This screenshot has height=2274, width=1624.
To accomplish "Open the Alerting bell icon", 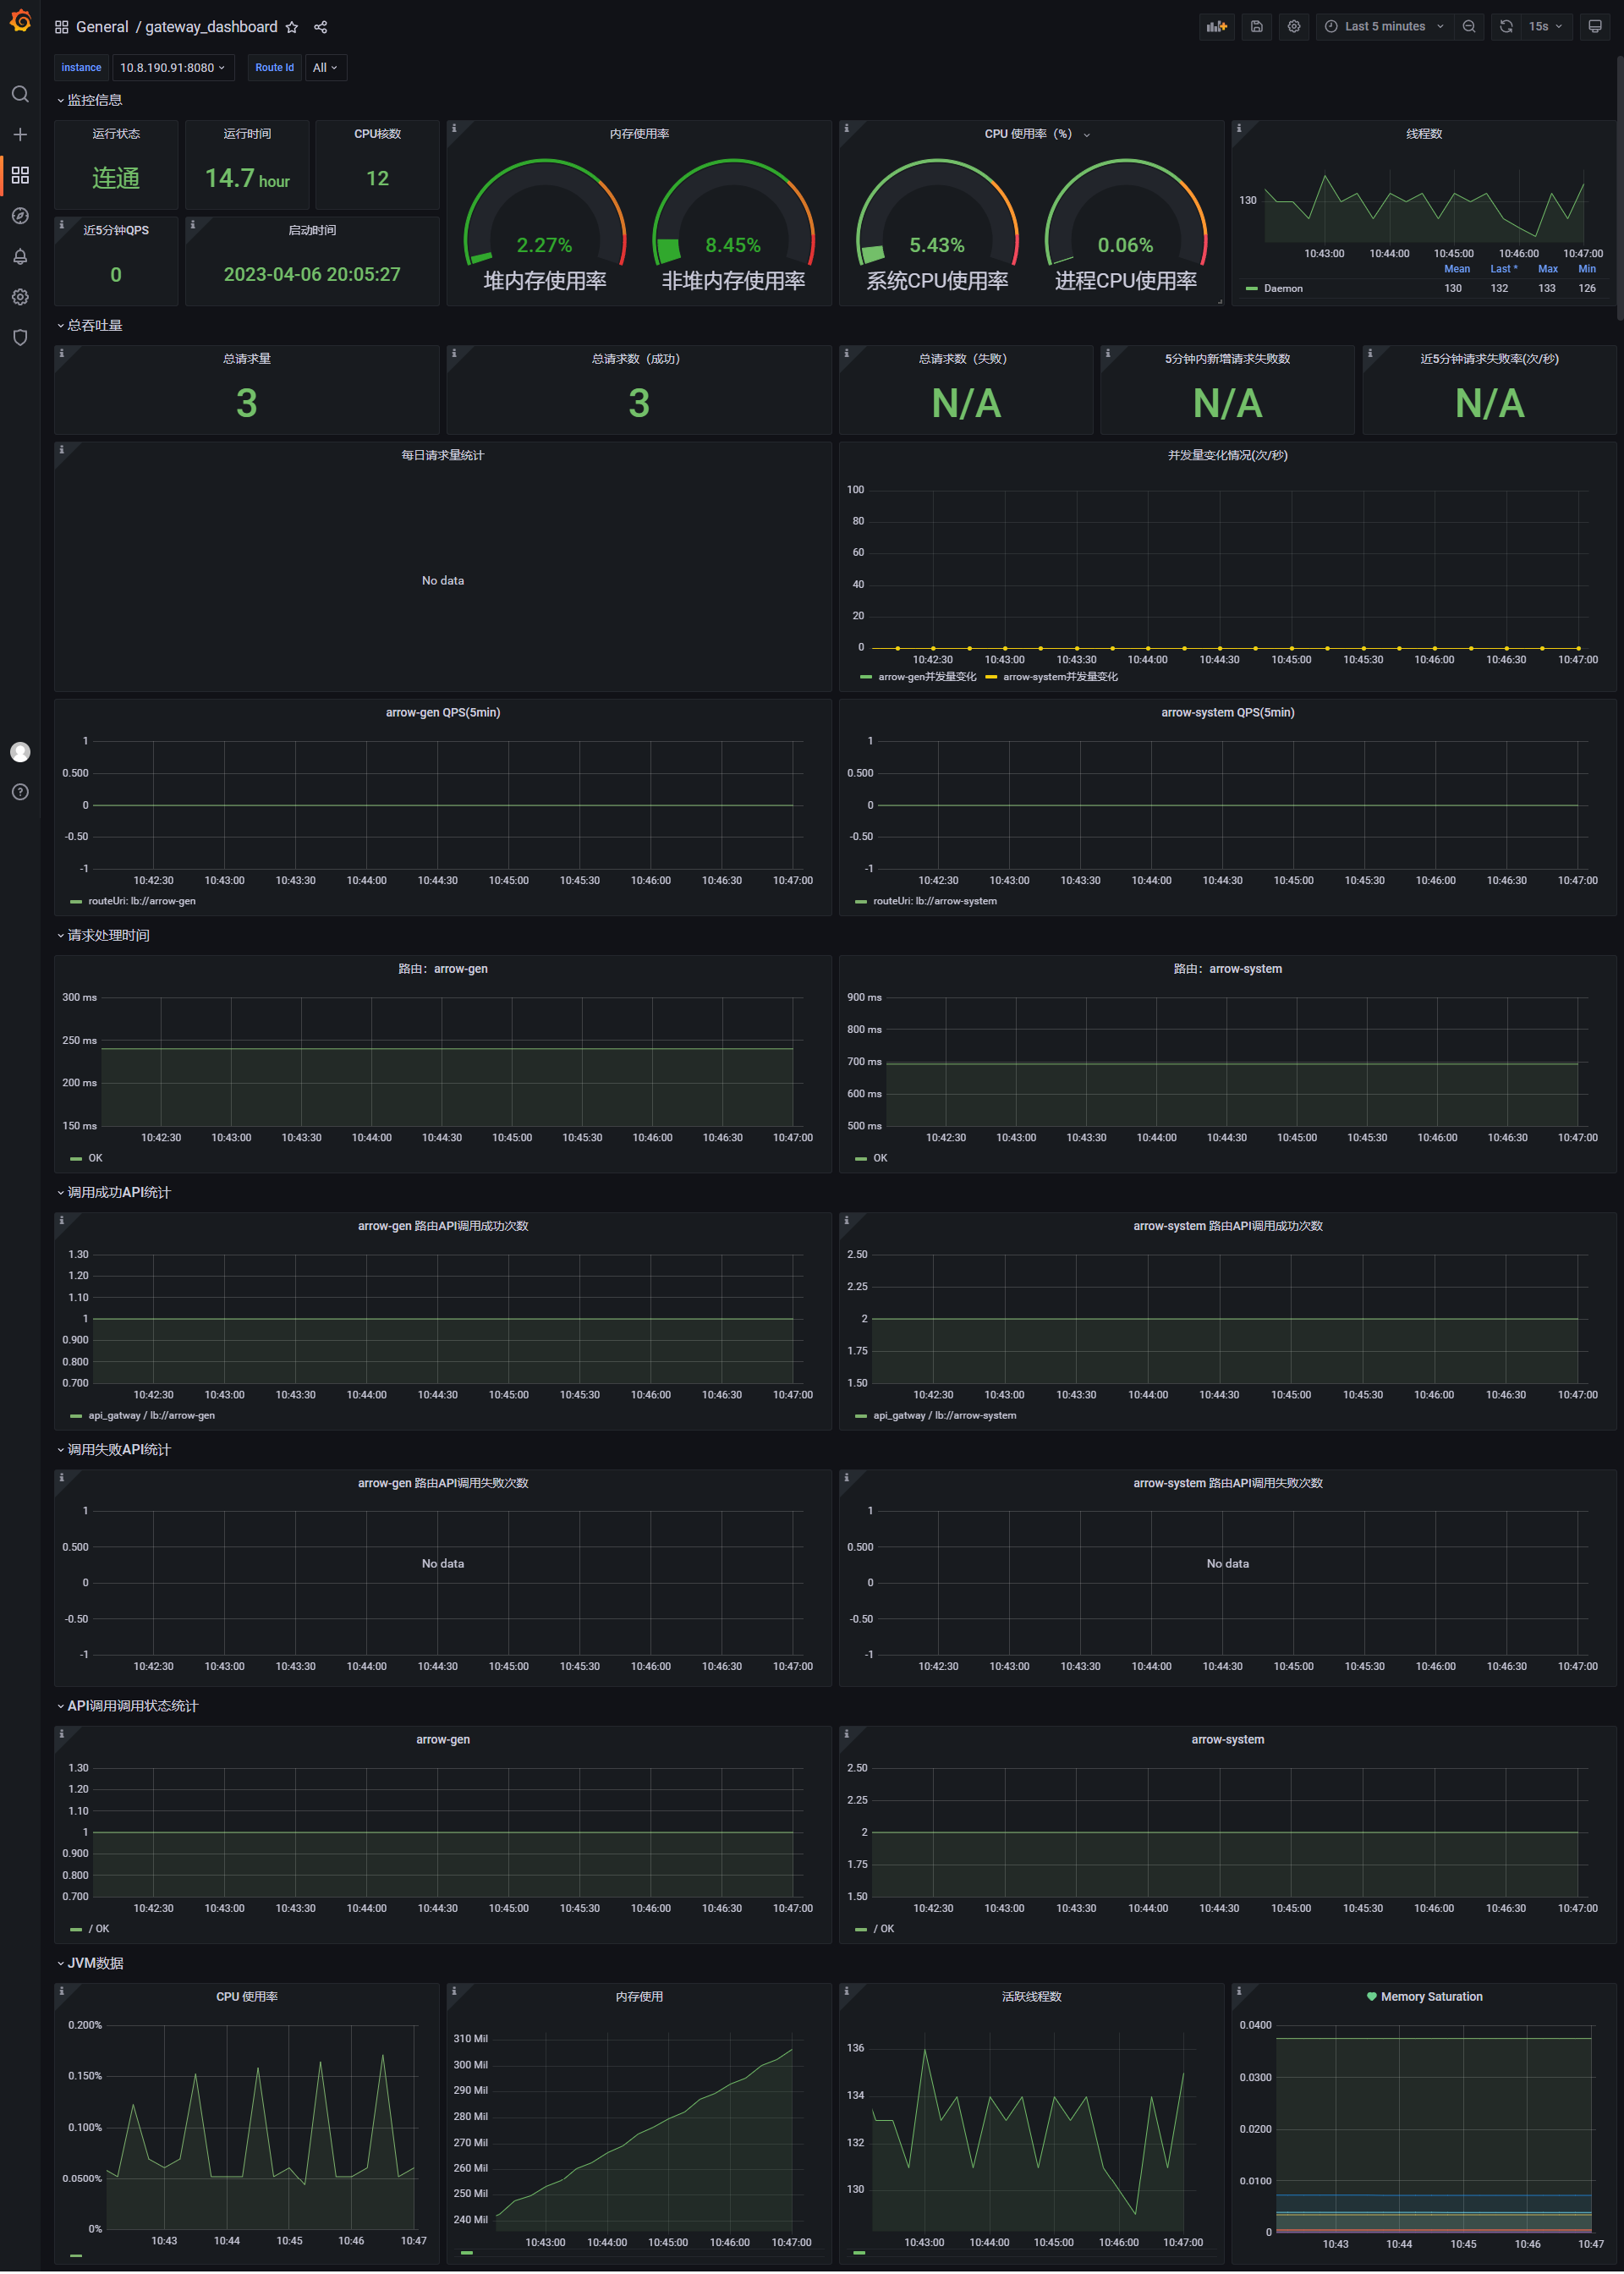I will point(20,257).
